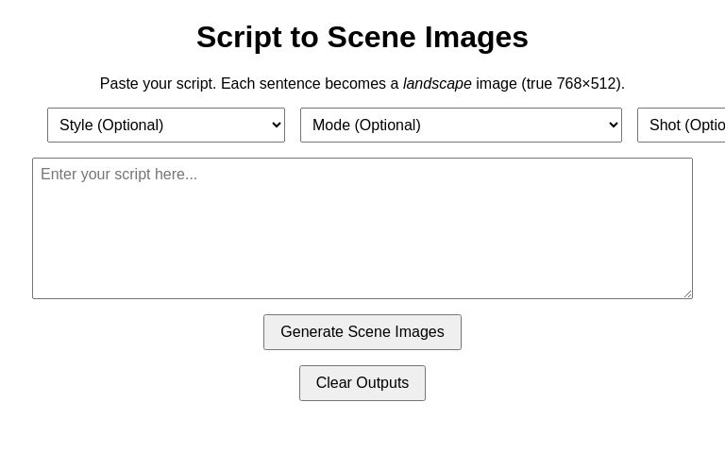
Task: Click the 'Script to Scene Images' heading
Action: pyautogui.click(x=362, y=37)
